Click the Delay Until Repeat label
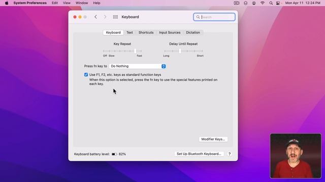The width and height of the screenshot is (325, 182). [183, 44]
